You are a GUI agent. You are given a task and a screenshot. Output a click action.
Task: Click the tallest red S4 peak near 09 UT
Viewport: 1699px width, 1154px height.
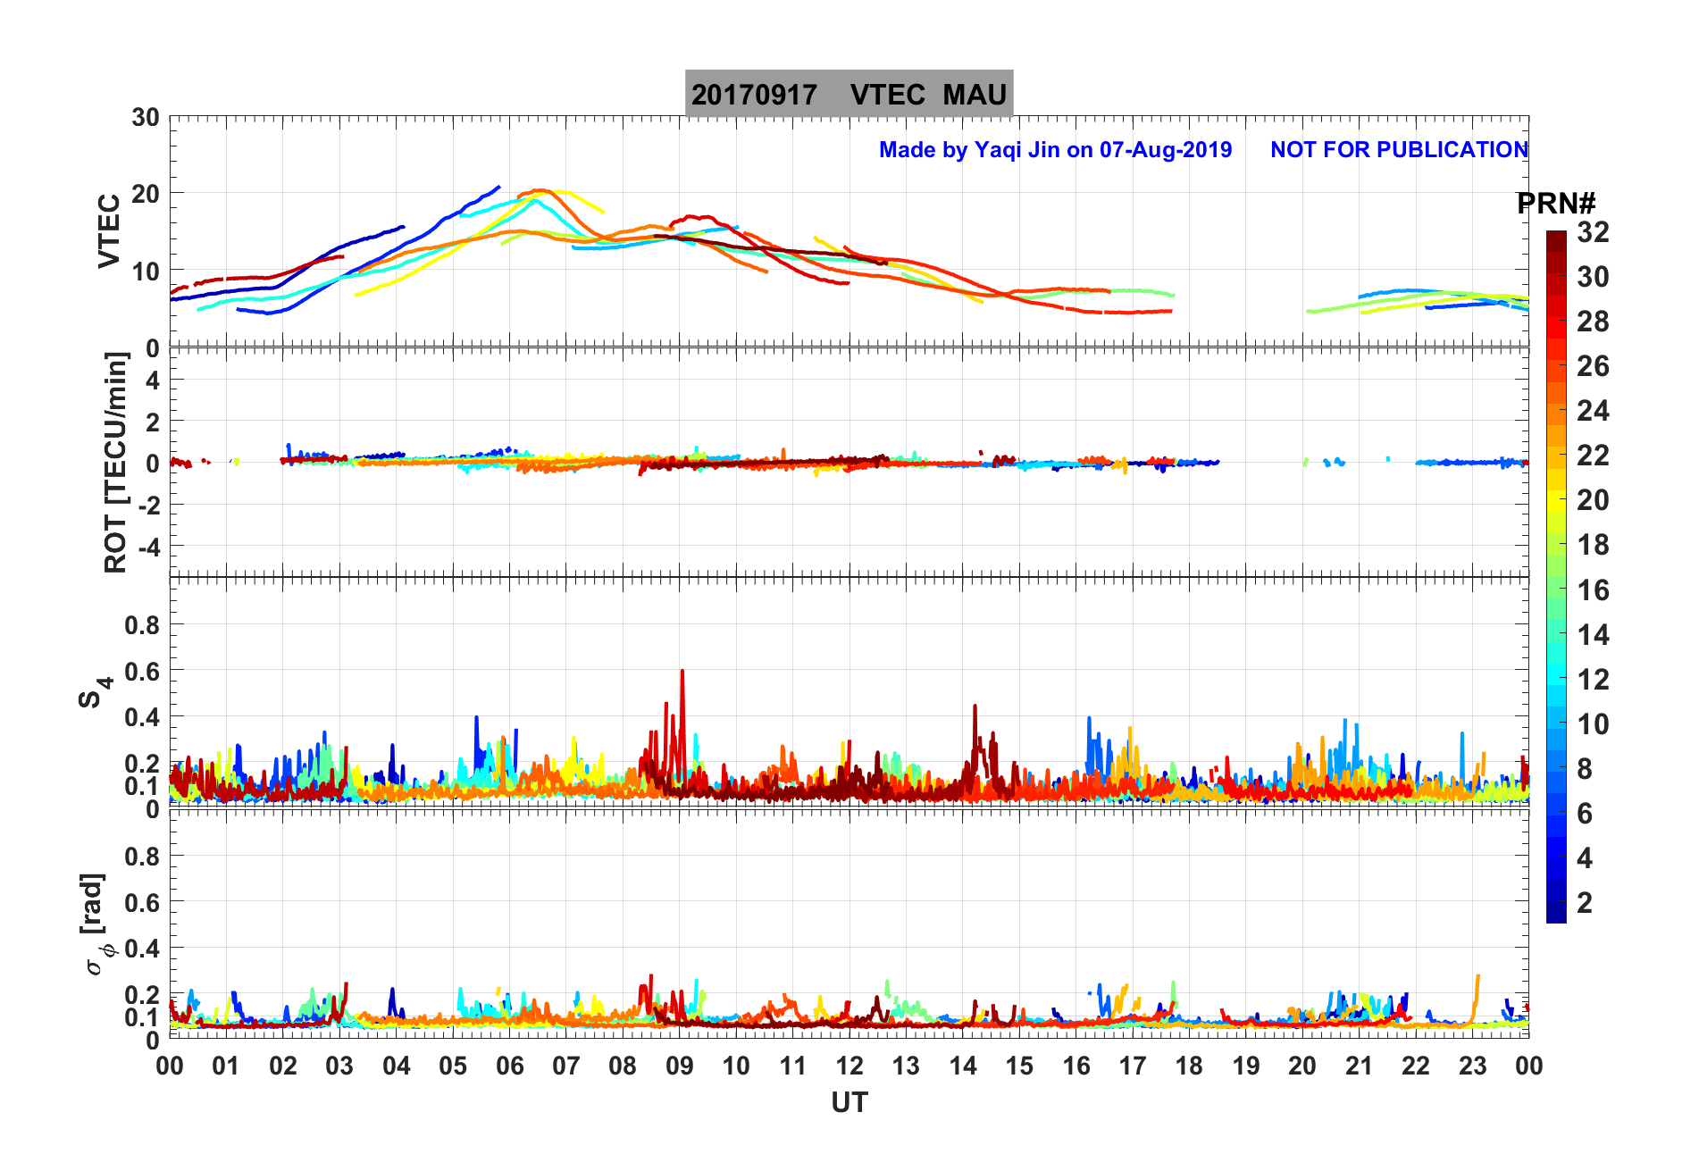[x=682, y=672]
